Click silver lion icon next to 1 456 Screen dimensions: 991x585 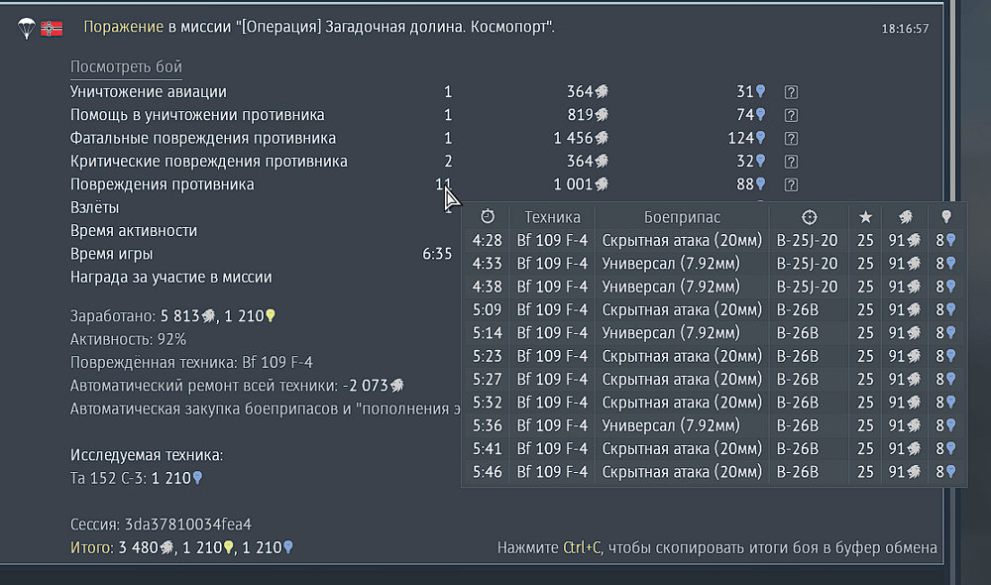coord(602,138)
